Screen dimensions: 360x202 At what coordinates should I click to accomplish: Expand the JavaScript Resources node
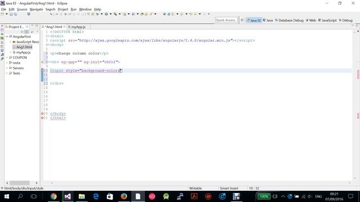[11, 42]
